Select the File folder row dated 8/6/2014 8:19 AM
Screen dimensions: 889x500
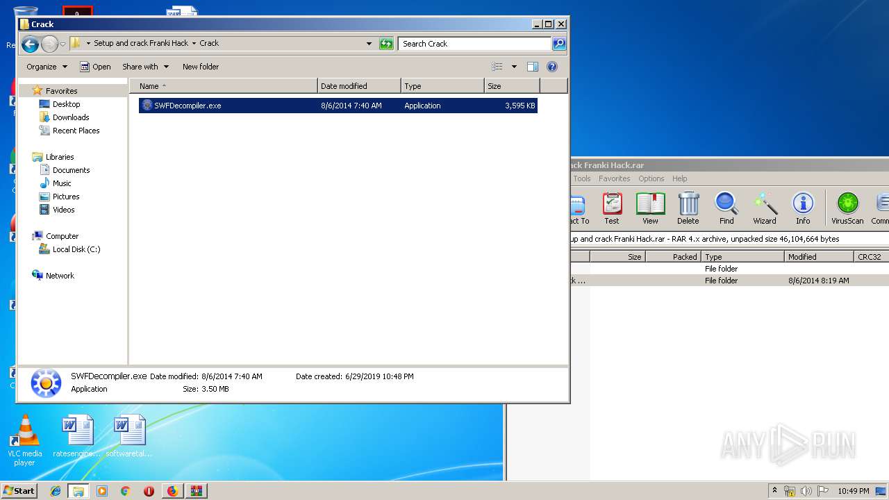coord(730,281)
